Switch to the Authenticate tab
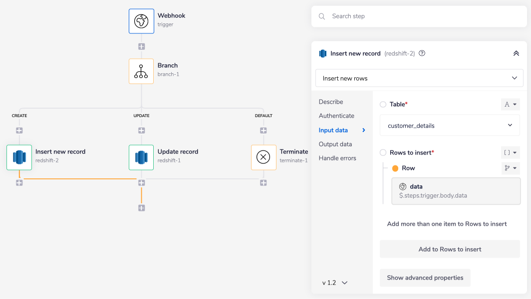531x299 pixels. click(336, 116)
